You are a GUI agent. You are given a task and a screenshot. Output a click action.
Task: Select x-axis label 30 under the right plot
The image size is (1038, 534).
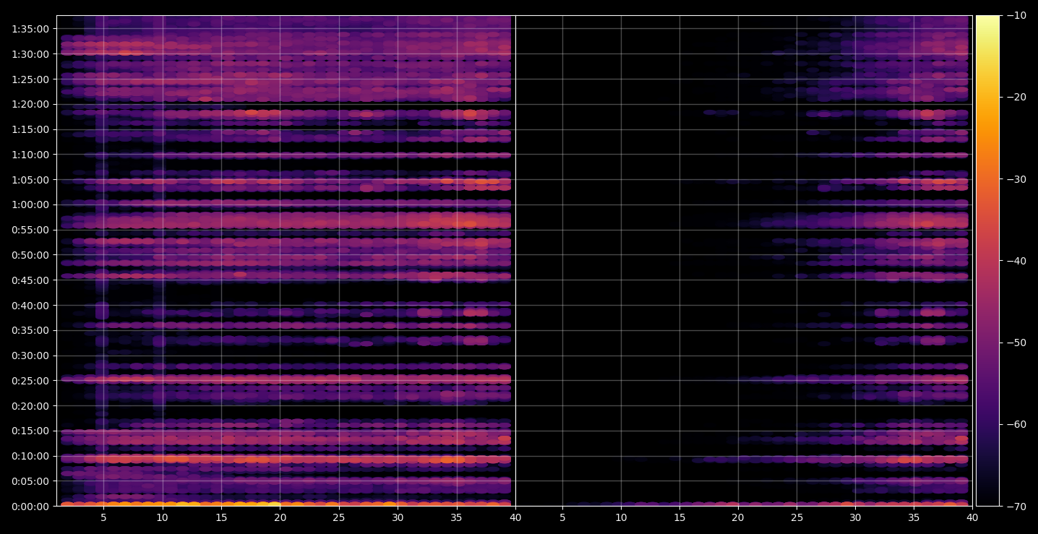pos(855,517)
